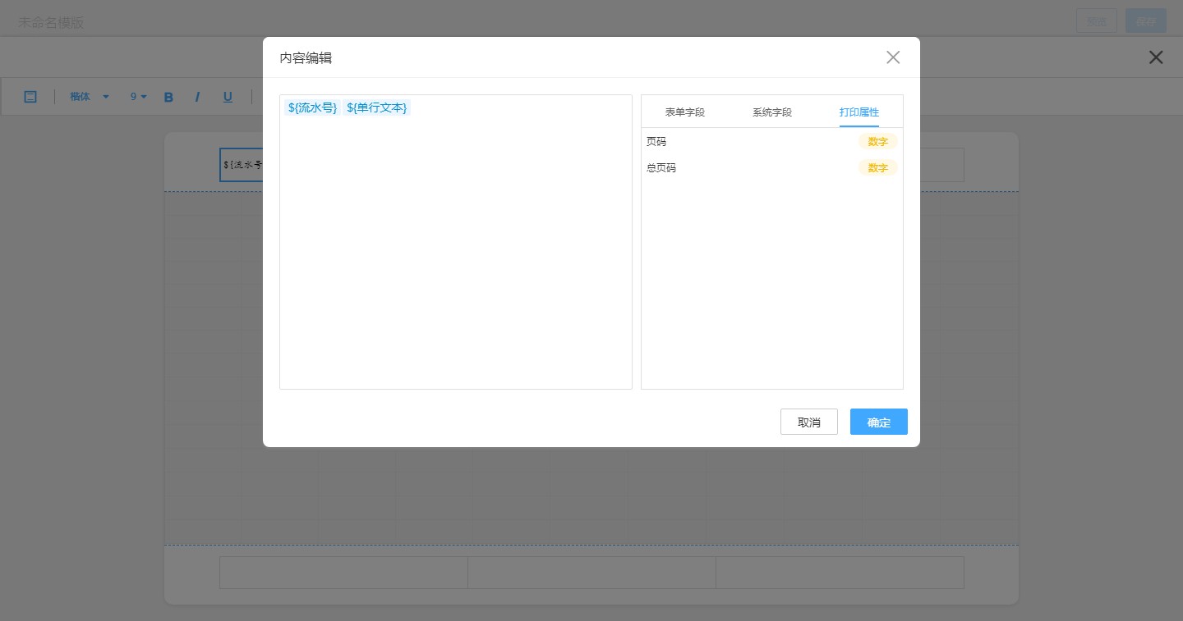The image size is (1183, 621).
Task: Click the ${流水号} field tag in the editor
Action: [x=312, y=107]
